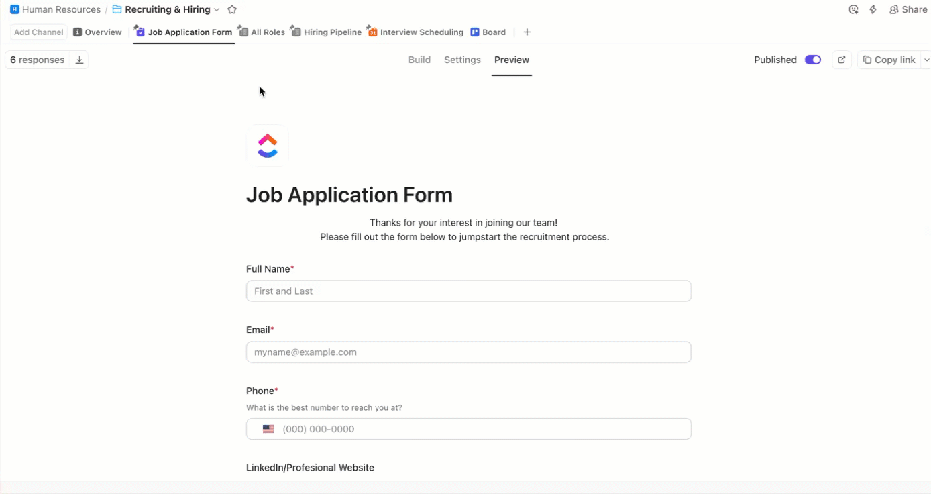Click inside the Full Name input field
931x494 pixels.
468,291
